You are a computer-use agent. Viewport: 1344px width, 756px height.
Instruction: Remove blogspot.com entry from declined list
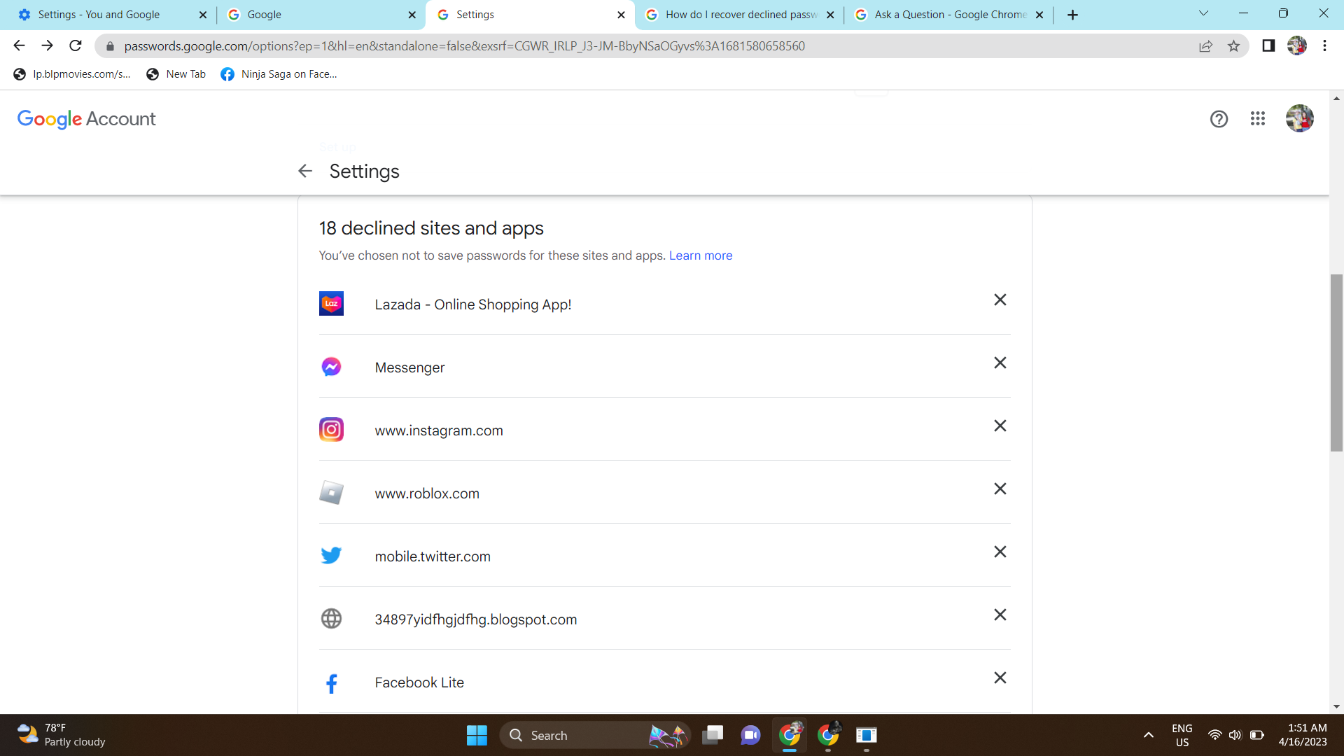(1000, 615)
